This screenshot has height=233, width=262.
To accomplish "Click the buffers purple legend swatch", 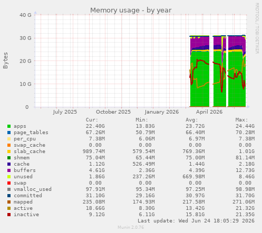I will pos(9,170).
